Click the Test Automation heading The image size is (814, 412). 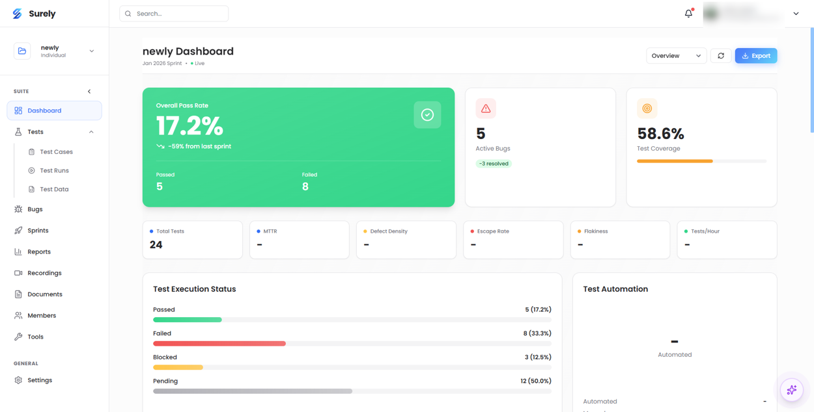pos(615,289)
